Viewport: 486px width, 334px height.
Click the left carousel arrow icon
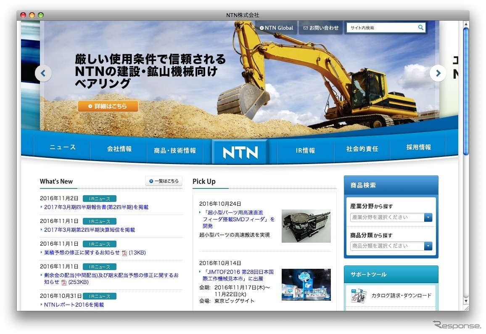[43, 73]
